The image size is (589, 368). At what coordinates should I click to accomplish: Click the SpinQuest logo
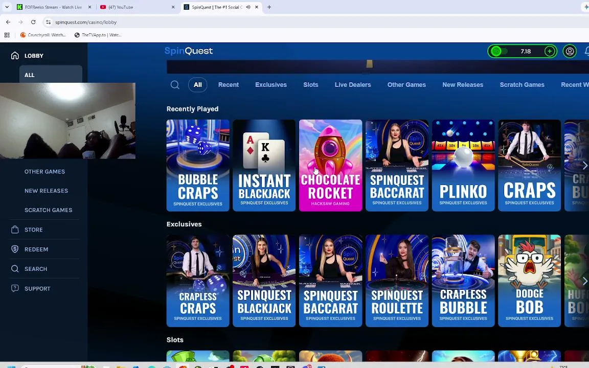(189, 51)
